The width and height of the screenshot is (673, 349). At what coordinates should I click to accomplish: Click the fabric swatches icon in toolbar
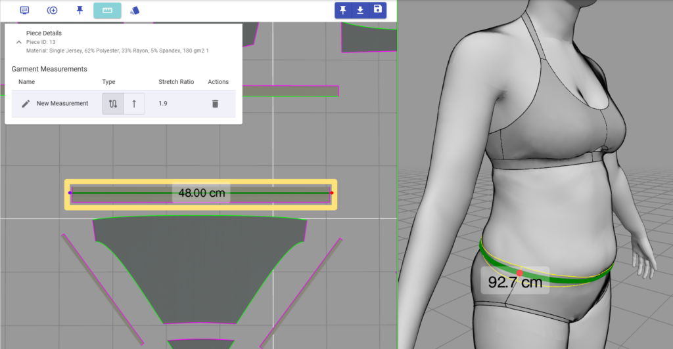135,10
